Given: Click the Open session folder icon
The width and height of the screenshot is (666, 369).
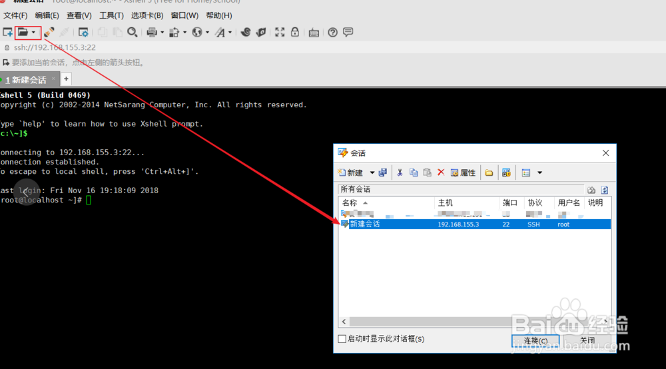Looking at the screenshot, I should 23,32.
